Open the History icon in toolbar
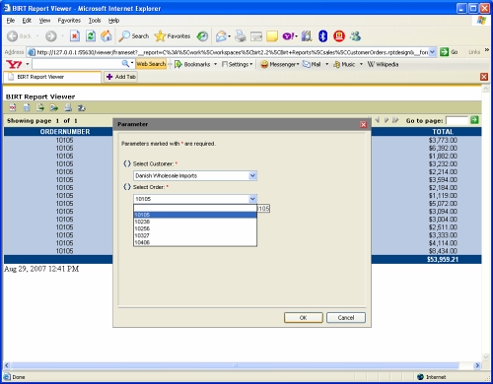The height and width of the screenshot is (384, 493). tap(202, 36)
